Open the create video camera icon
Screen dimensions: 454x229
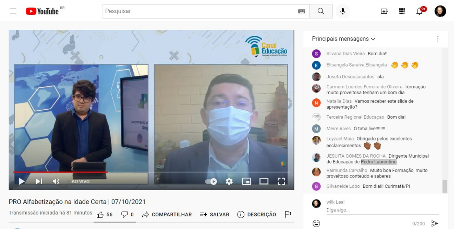384,11
